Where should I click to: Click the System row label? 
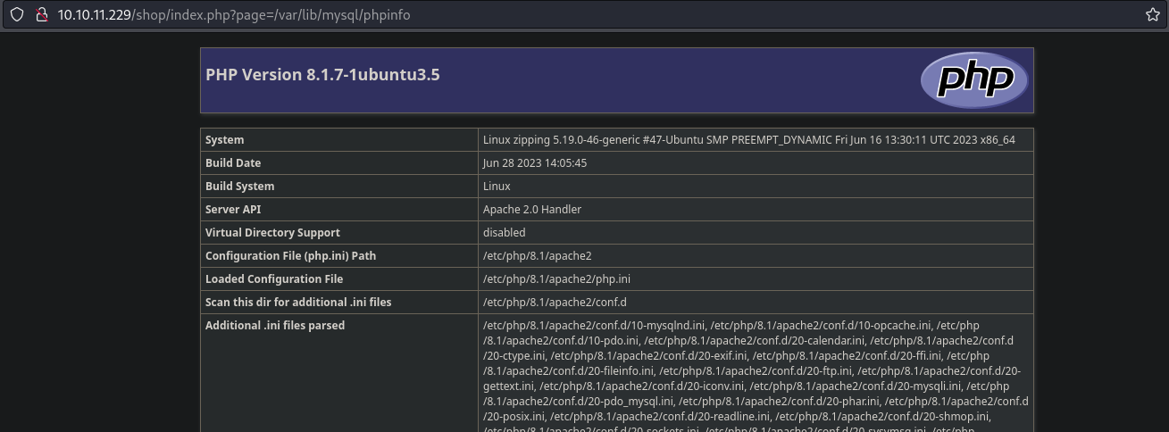pyautogui.click(x=225, y=140)
